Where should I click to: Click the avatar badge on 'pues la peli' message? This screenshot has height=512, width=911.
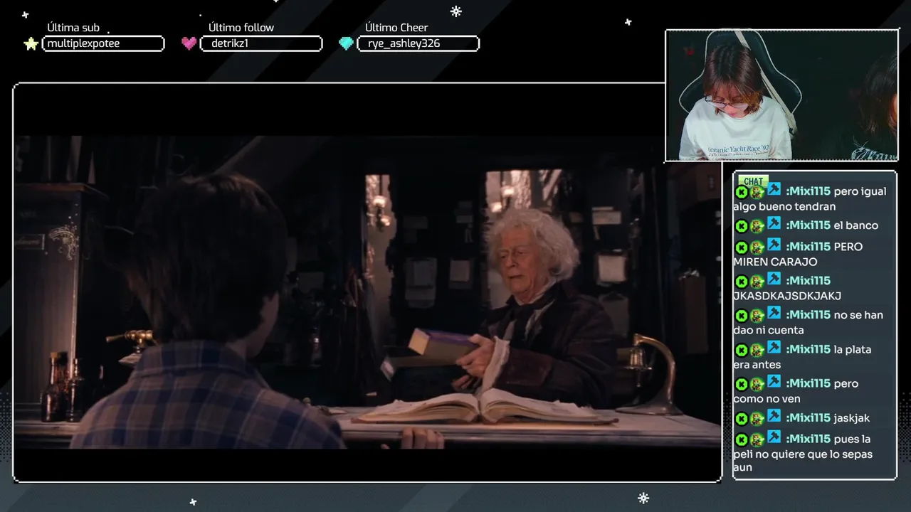(x=757, y=440)
